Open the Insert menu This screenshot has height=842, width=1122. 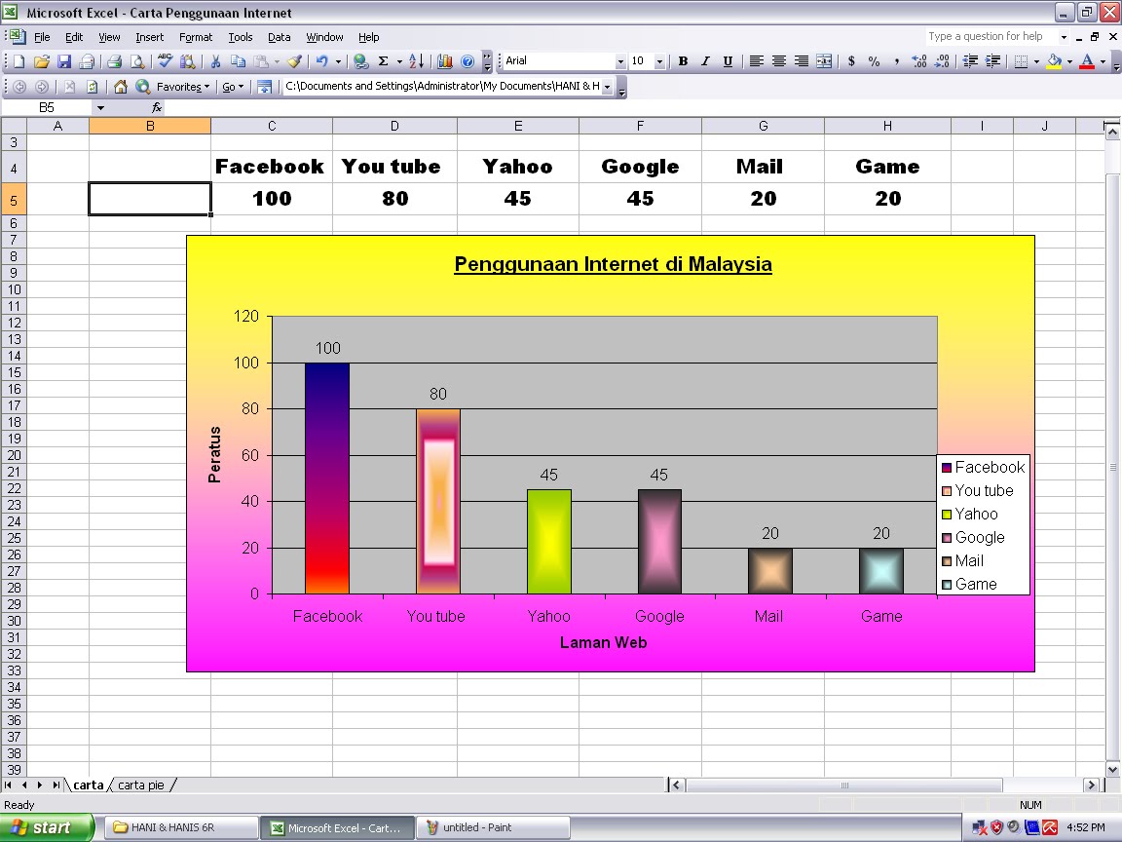tap(150, 37)
